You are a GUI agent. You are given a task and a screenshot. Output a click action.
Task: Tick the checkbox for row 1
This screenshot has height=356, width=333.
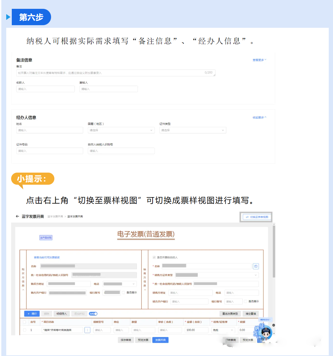[24, 330]
